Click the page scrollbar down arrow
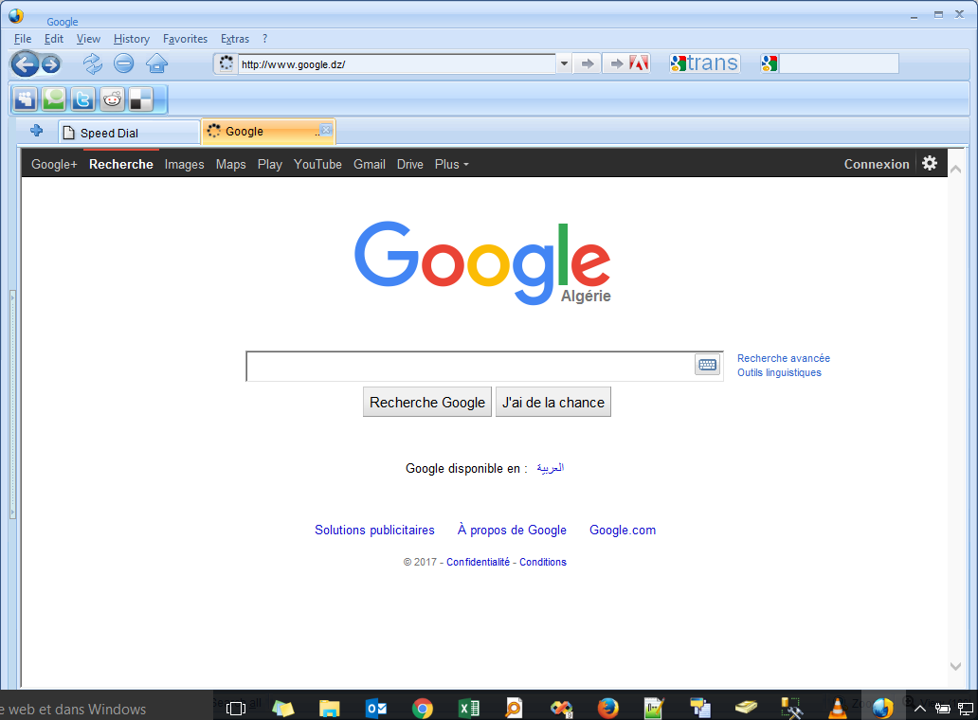 point(955,666)
